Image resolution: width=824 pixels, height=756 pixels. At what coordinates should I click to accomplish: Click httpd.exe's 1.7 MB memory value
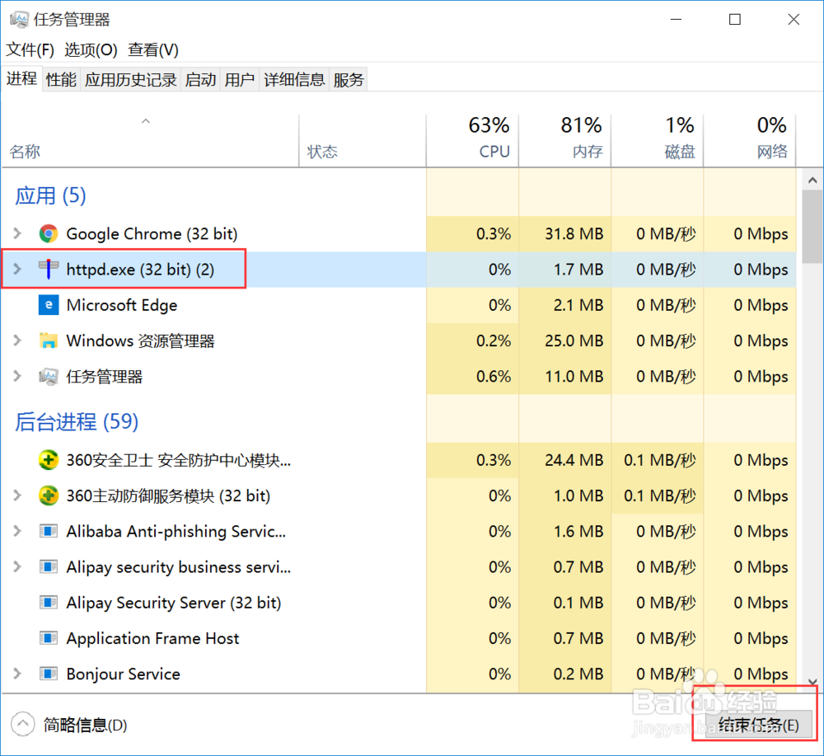click(x=578, y=269)
